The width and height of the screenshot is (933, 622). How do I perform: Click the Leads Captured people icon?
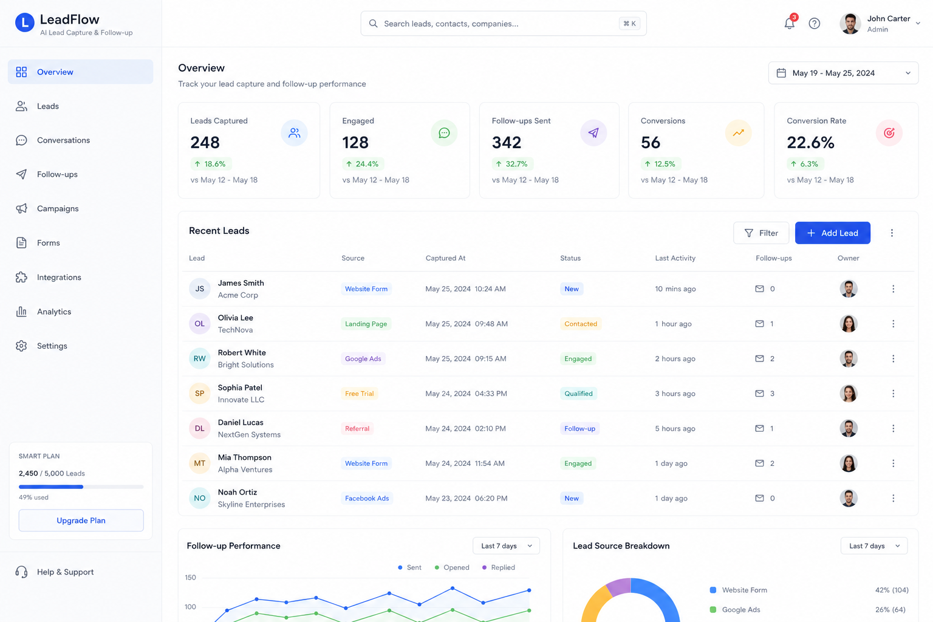pos(294,132)
